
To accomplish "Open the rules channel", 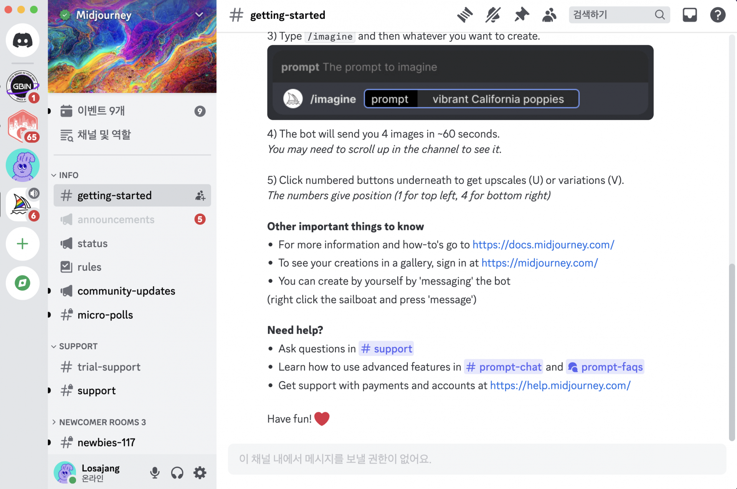I will point(89,267).
